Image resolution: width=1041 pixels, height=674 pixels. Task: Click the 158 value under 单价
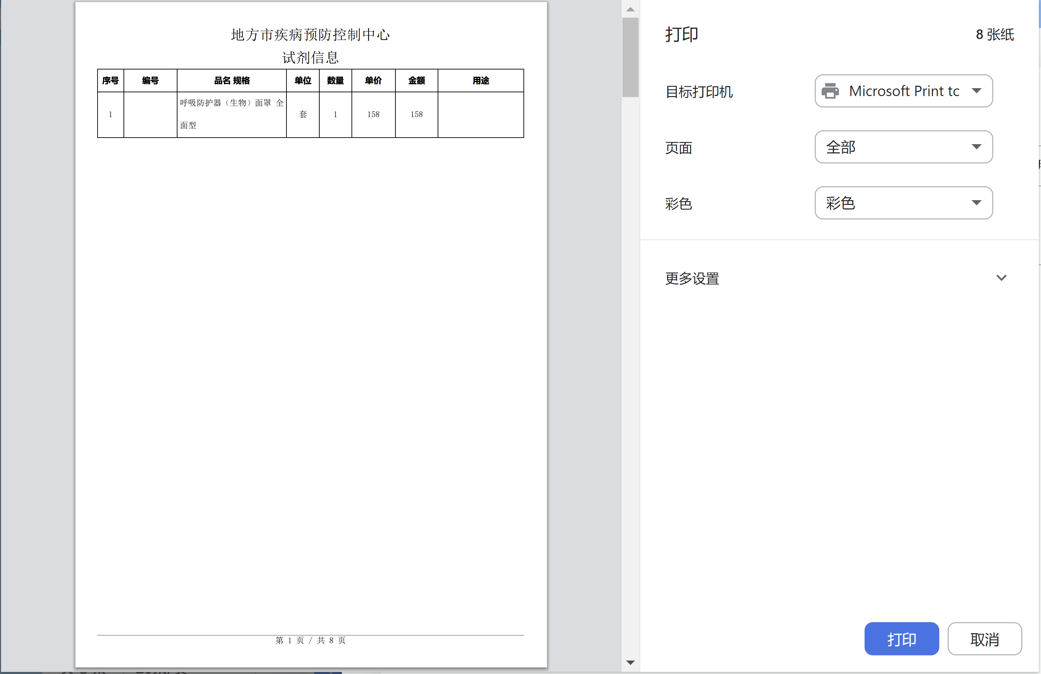pyautogui.click(x=374, y=114)
